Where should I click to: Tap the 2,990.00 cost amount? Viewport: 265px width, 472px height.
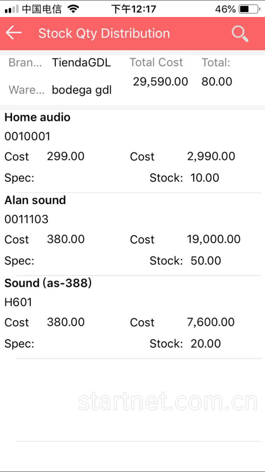tap(211, 156)
